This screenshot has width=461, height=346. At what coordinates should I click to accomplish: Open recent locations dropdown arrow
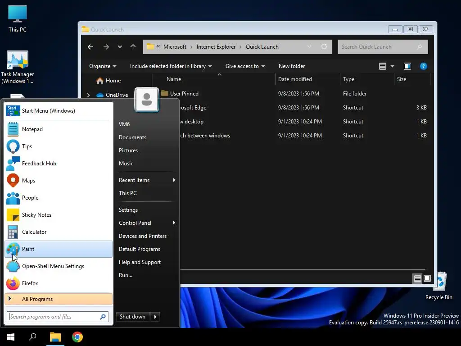pyautogui.click(x=120, y=47)
